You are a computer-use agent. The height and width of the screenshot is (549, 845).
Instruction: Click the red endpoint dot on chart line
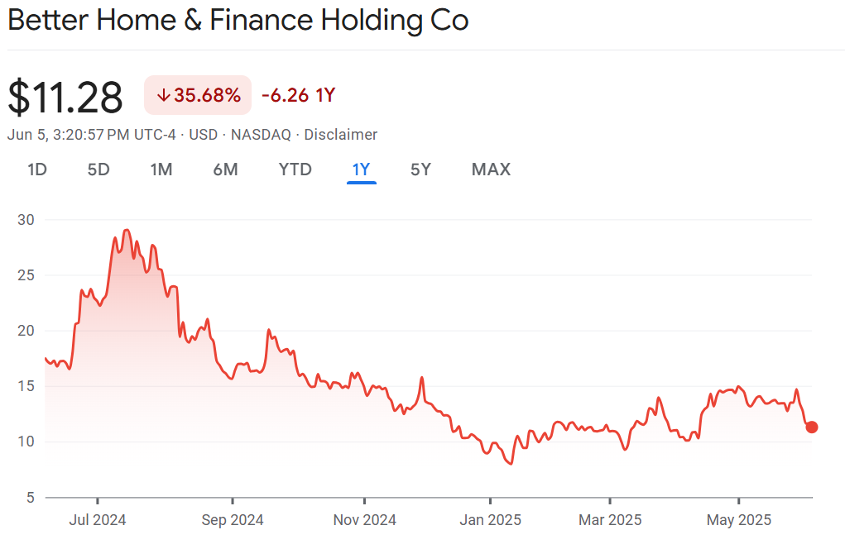click(x=812, y=427)
